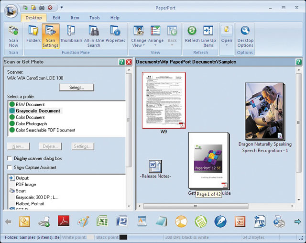The height and width of the screenshot is (243, 306).
Task: Toggle the Scan Settings pane button
Action: click(x=50, y=36)
